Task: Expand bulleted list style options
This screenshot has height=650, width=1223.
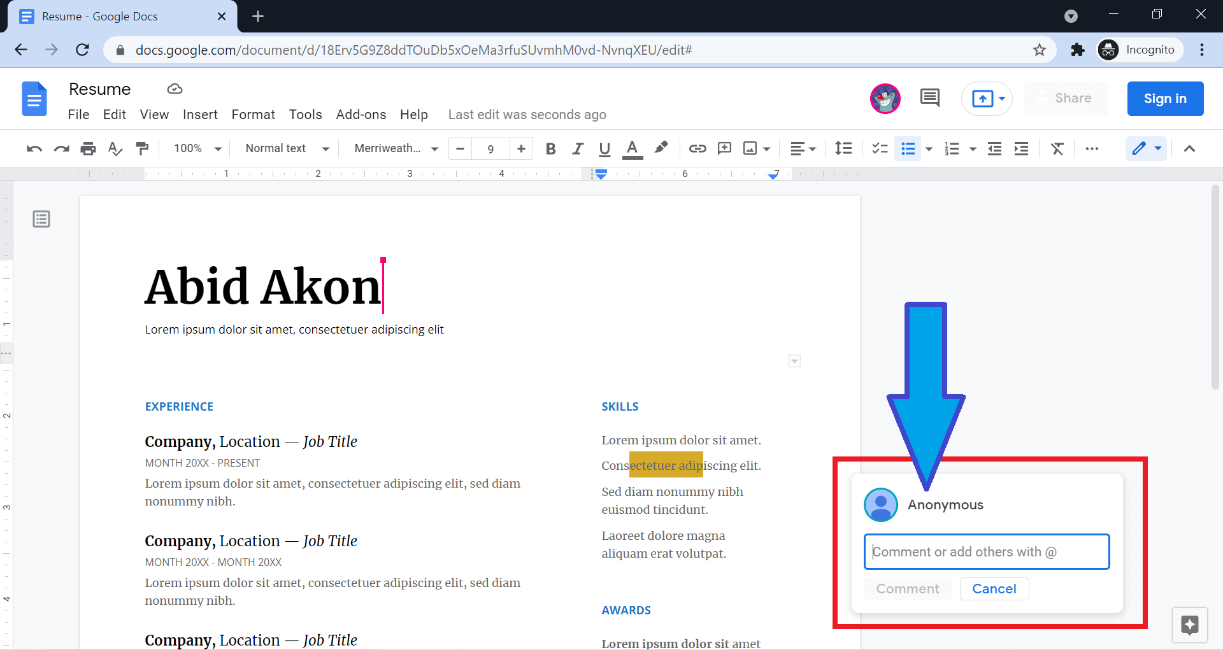Action: pos(929,149)
